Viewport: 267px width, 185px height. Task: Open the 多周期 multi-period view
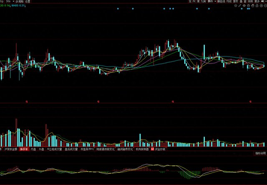[20, 2]
